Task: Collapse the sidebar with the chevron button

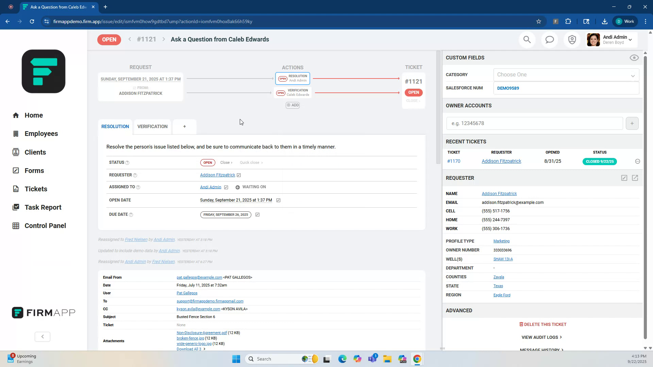Action: (42, 336)
